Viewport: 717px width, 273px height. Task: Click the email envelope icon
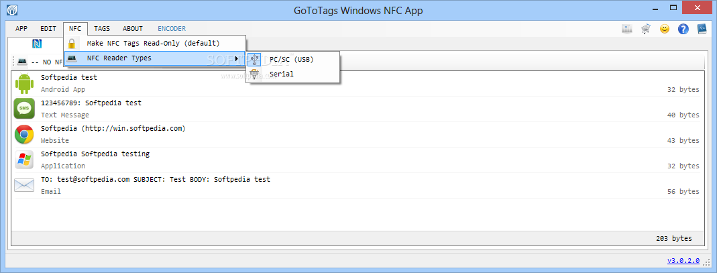(24, 185)
